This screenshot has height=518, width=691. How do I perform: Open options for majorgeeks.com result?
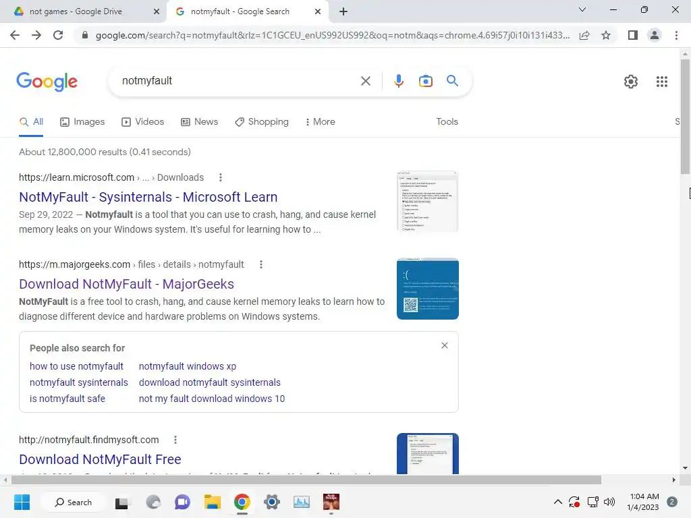(x=261, y=264)
